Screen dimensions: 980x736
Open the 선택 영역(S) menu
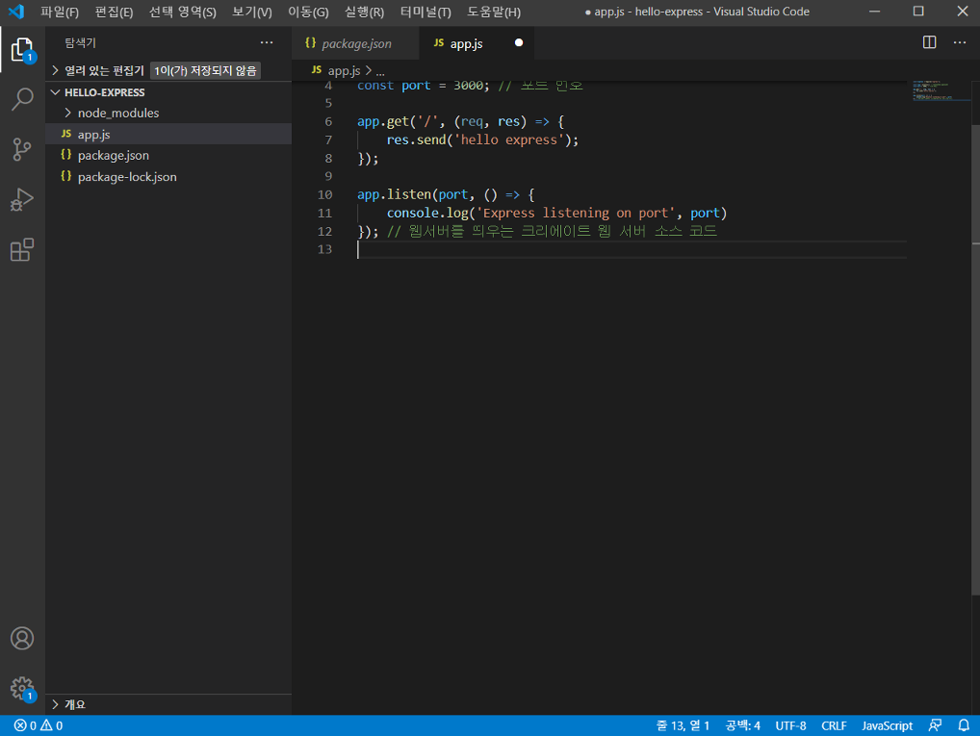[x=183, y=12]
